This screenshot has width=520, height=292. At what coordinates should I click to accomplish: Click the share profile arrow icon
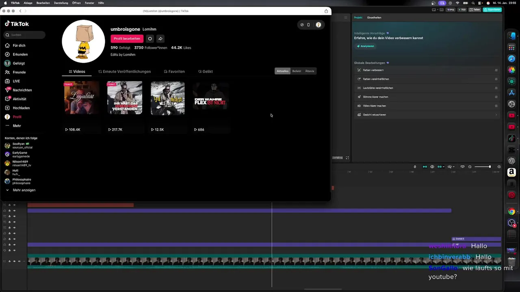coord(160,39)
